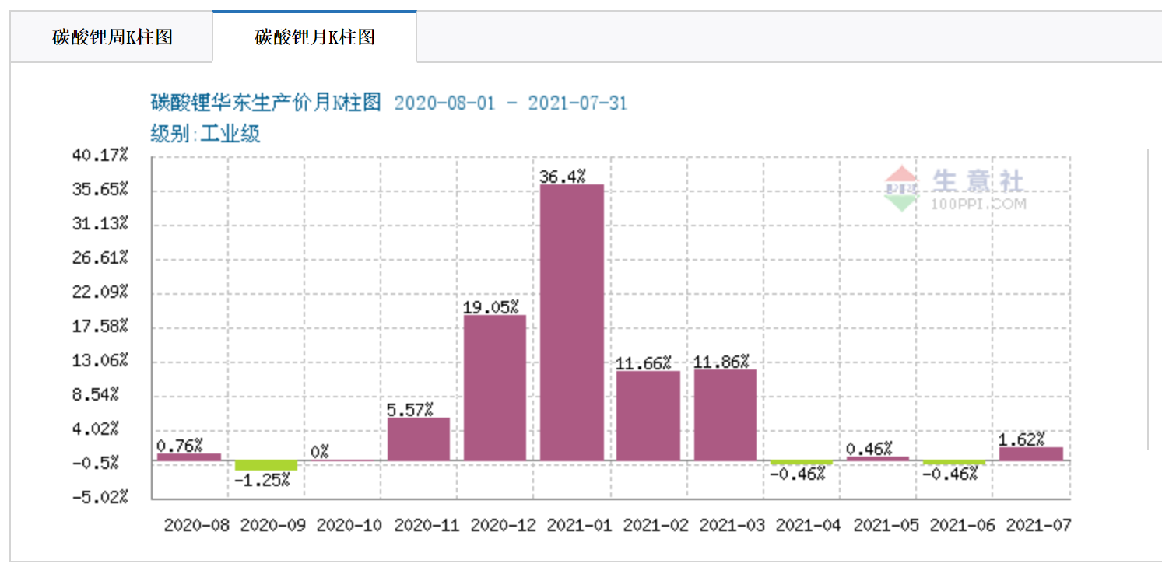Select the 2021-03 bar at 11.86%
Image resolution: width=1162 pixels, height=574 pixels.
(x=725, y=415)
